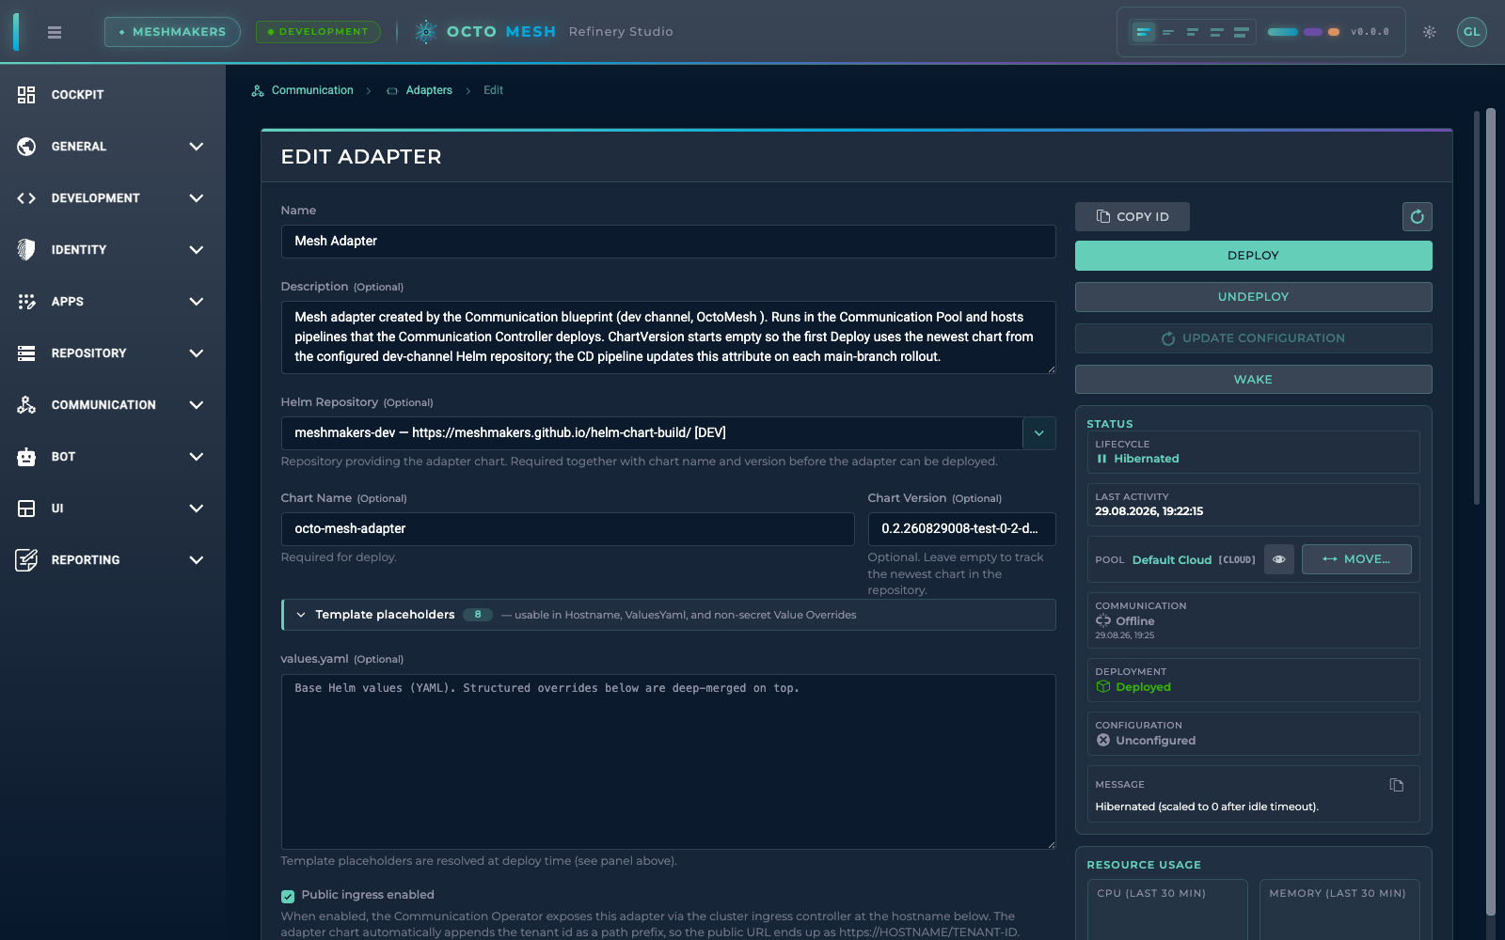Wake the hibernated adapter
Image resolution: width=1505 pixels, height=940 pixels.
click(x=1253, y=380)
